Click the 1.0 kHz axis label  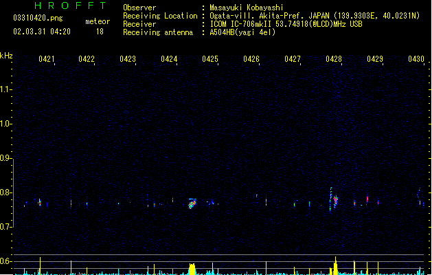5,124
